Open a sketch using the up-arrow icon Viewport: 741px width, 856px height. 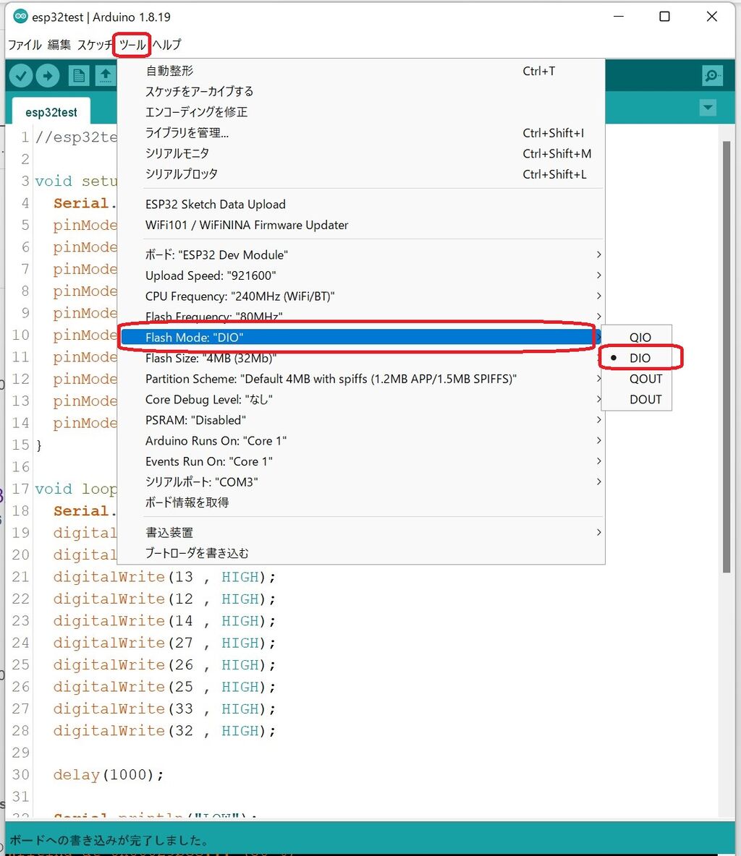pyautogui.click(x=106, y=75)
